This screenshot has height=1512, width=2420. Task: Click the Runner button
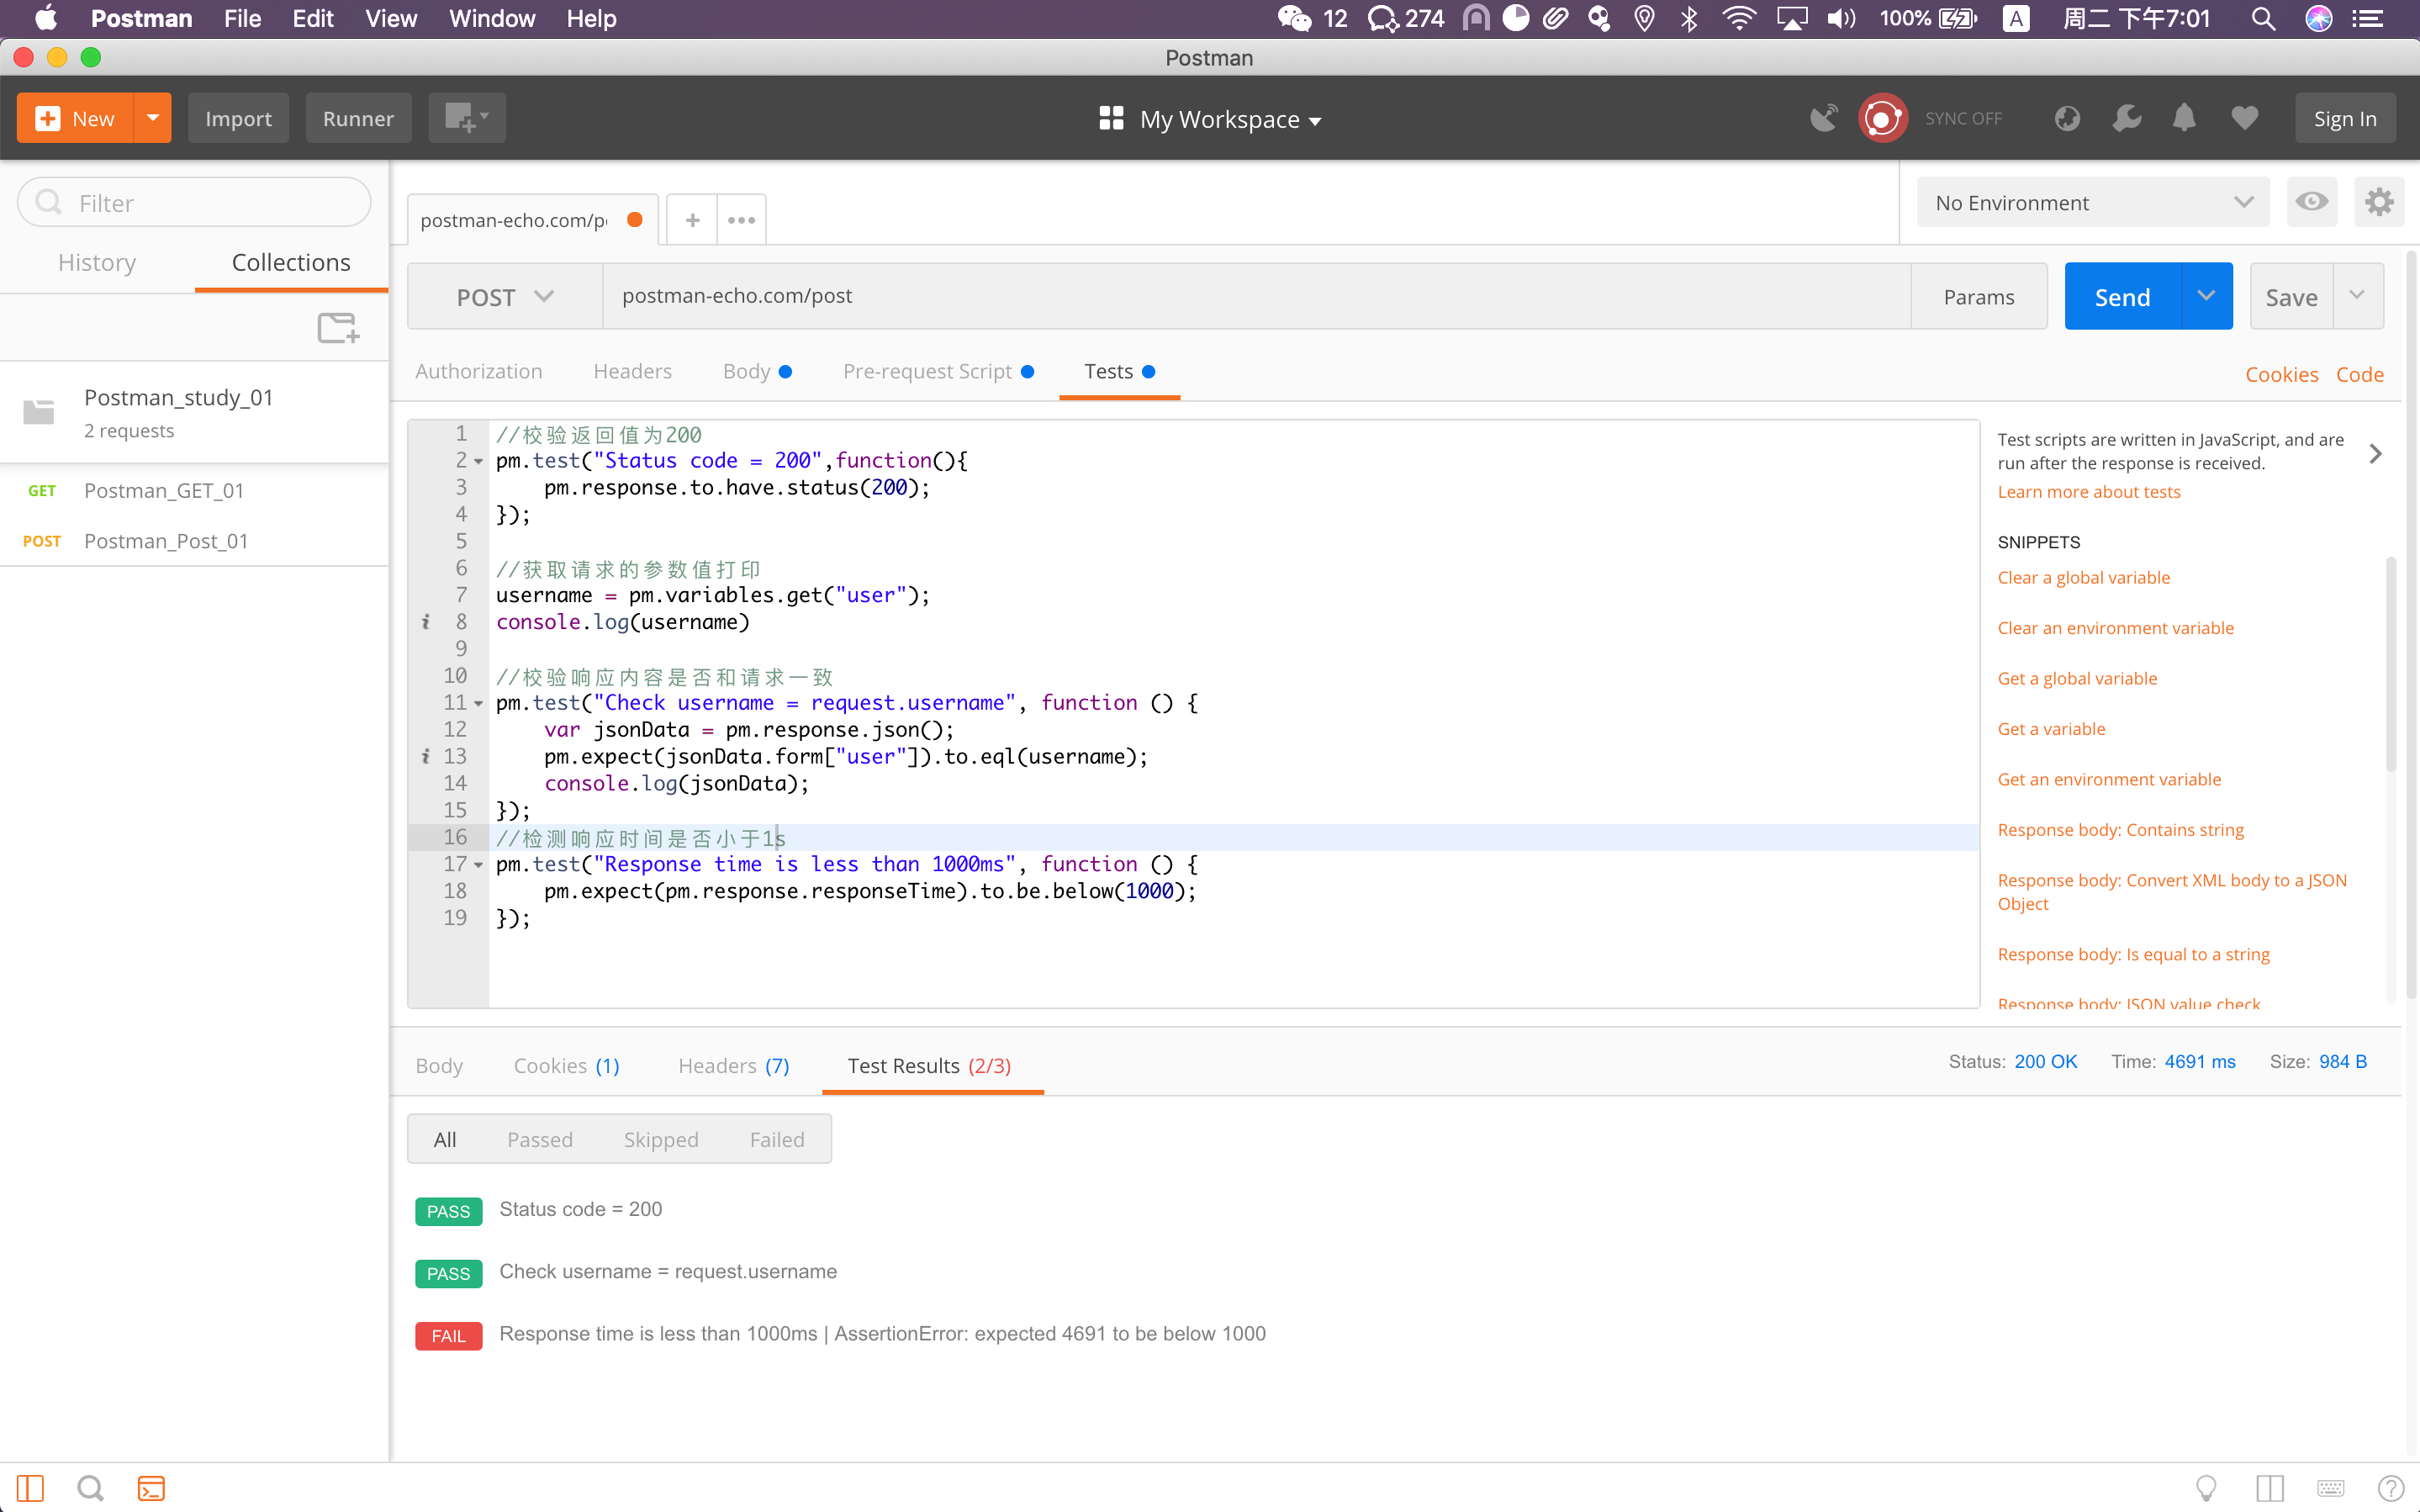[x=358, y=118]
